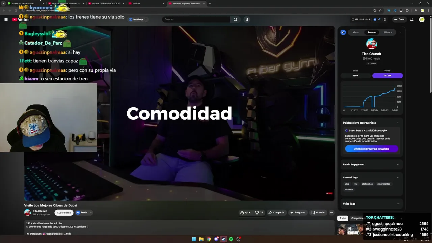This screenshot has height=243, width=432.
Task: Open Chrome extensions puzzle icon
Action: coord(407,10)
